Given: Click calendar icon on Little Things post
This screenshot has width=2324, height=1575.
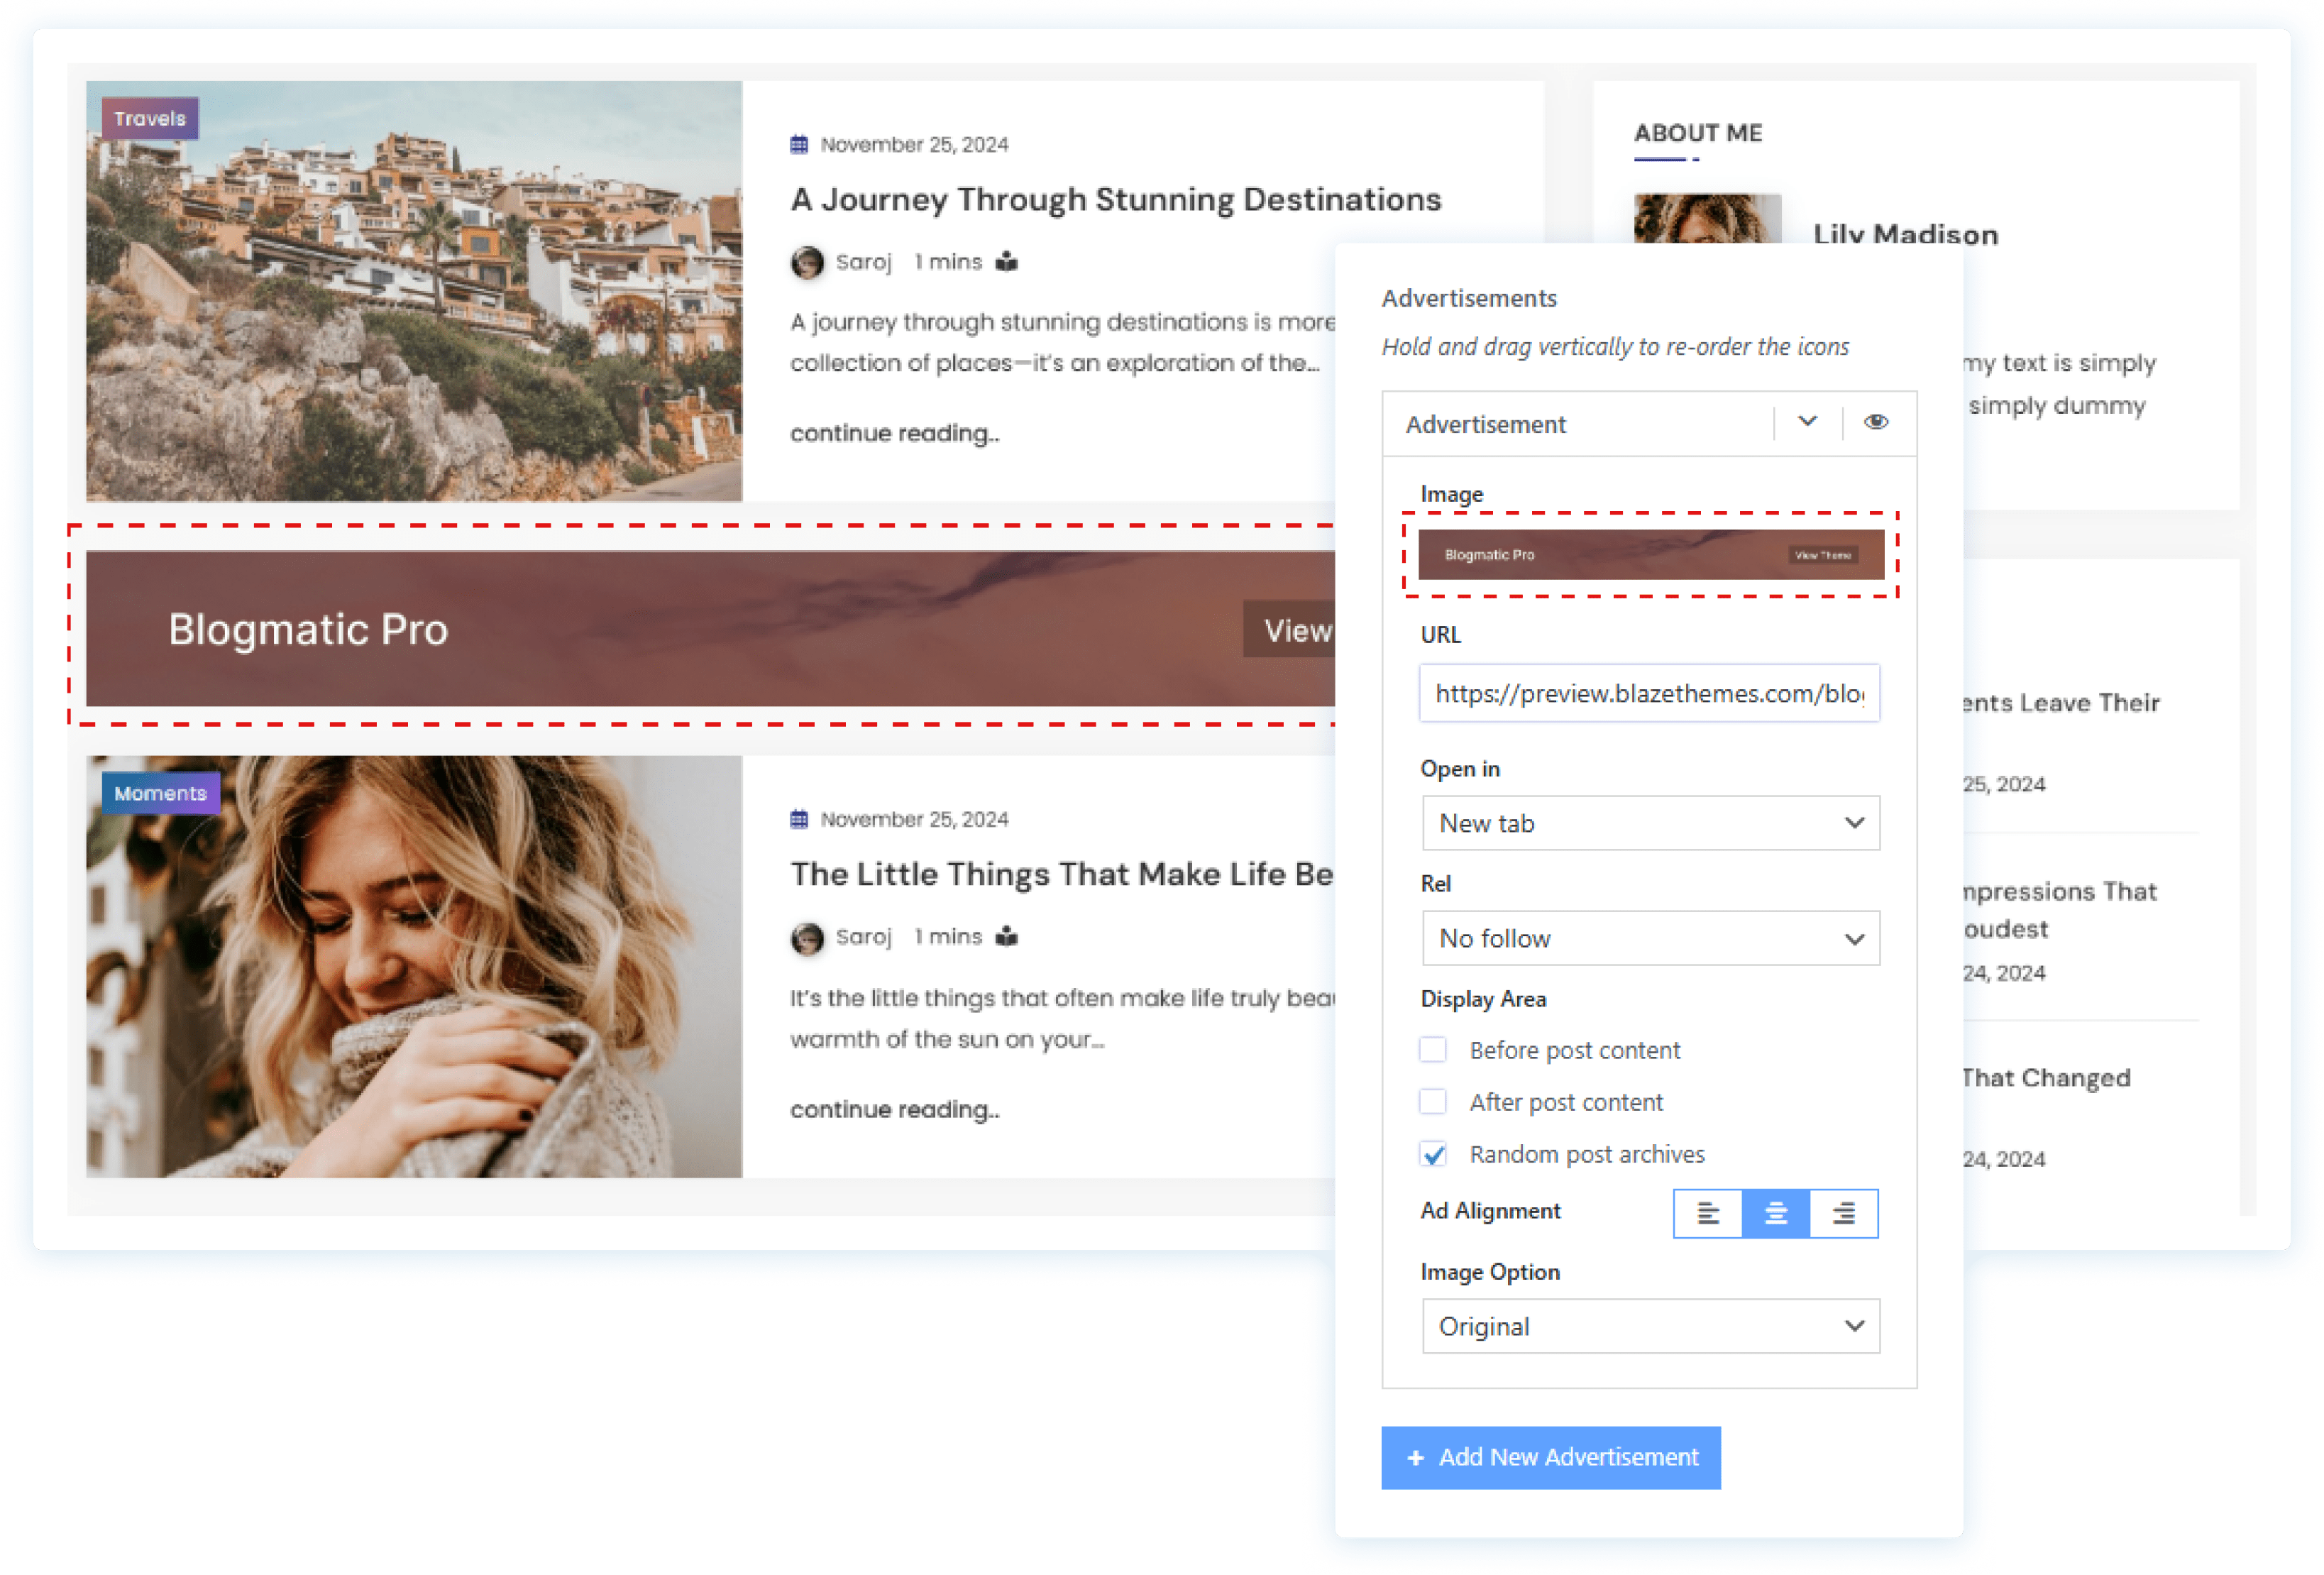Looking at the screenshot, I should [799, 820].
